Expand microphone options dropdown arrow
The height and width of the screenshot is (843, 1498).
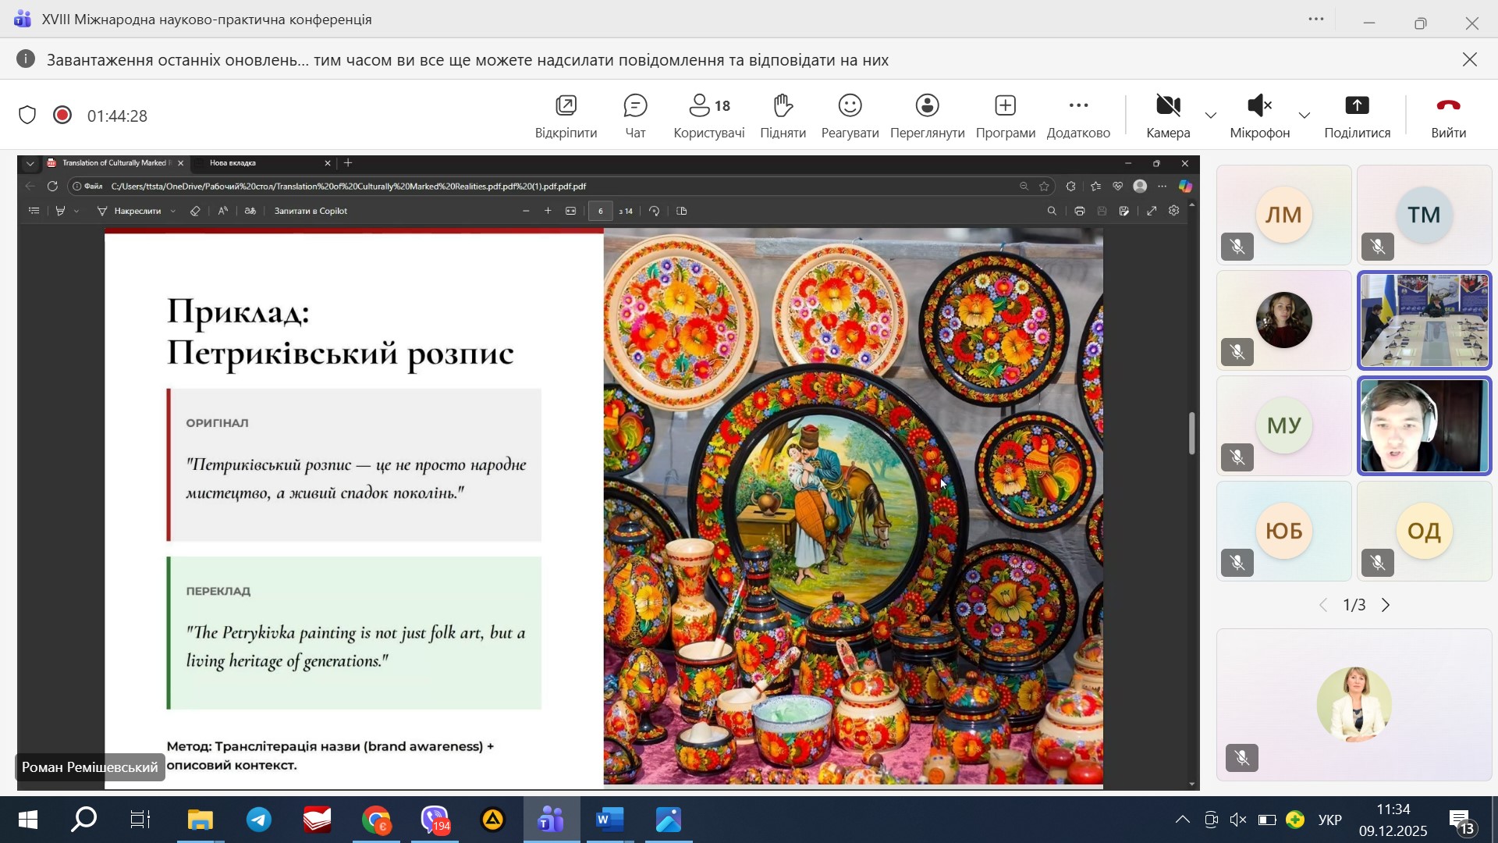coord(1305,116)
